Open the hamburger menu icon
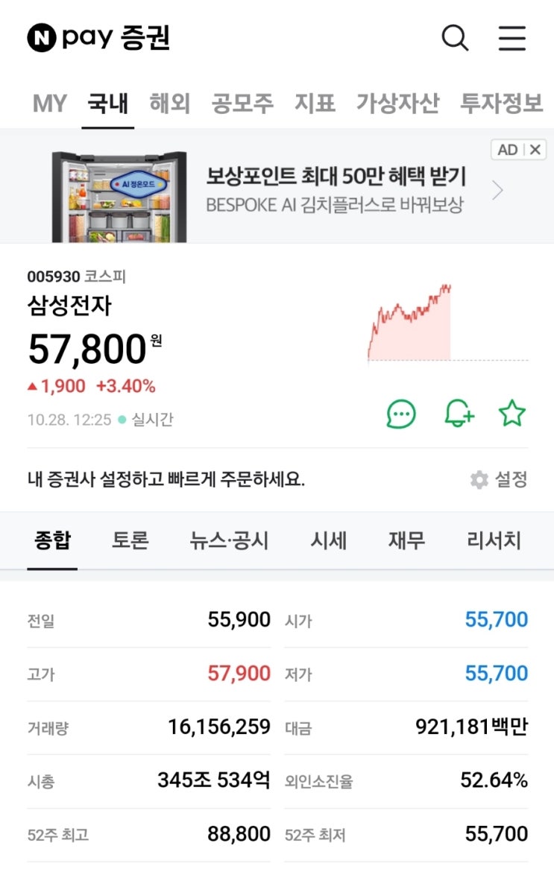 [511, 38]
